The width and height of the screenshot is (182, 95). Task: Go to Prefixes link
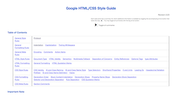click(37, 73)
